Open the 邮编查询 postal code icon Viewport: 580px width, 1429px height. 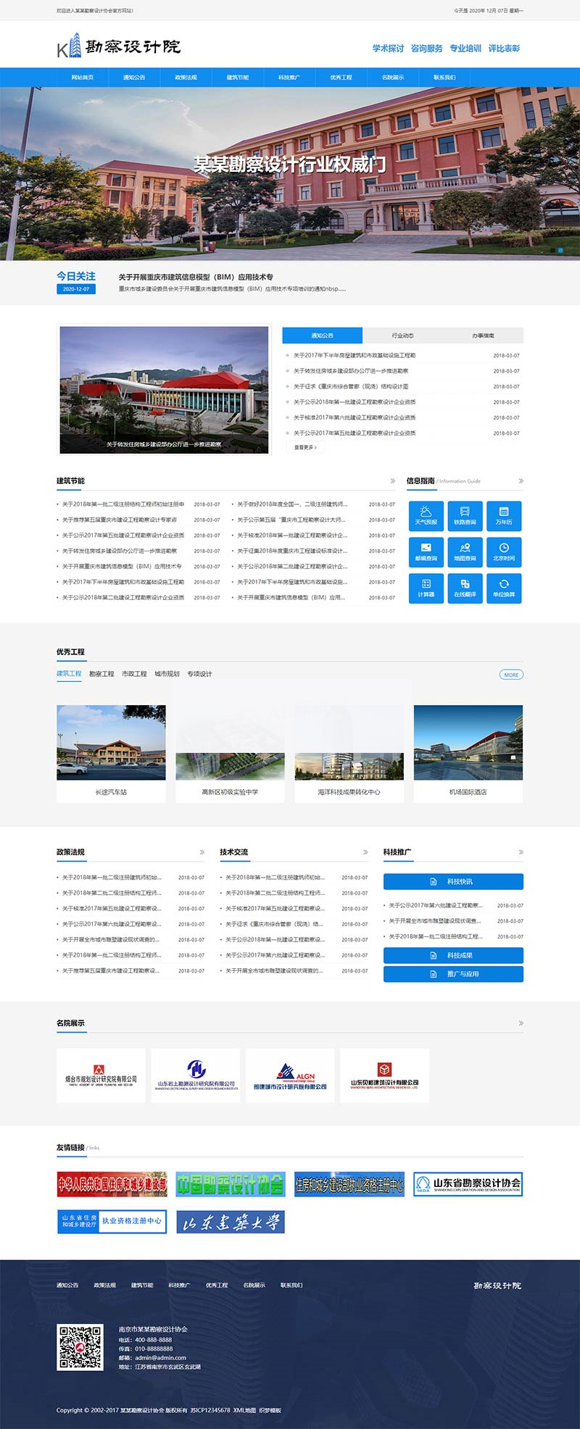pyautogui.click(x=426, y=551)
